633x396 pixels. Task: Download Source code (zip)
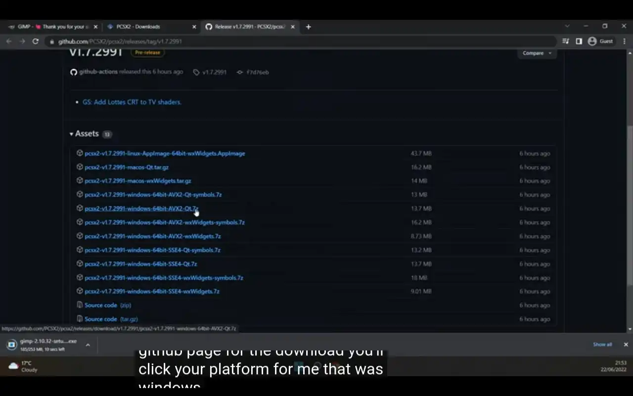(108, 305)
